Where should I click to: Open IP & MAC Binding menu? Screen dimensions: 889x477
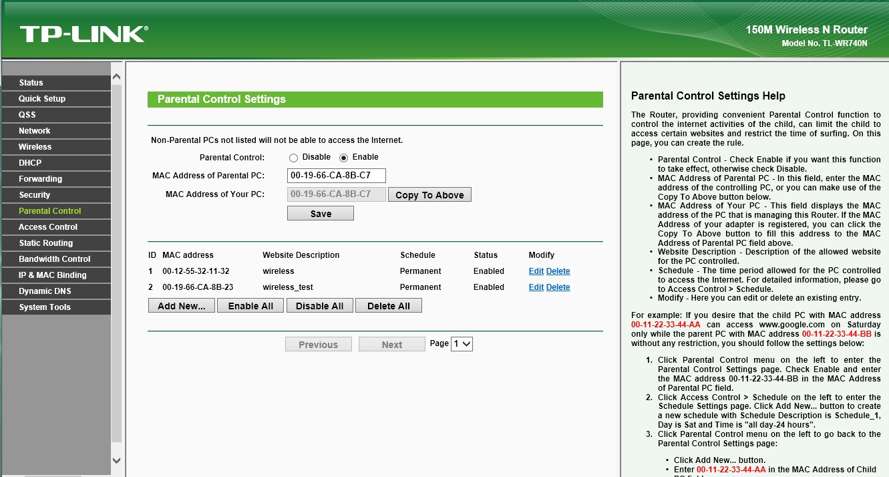pos(56,275)
